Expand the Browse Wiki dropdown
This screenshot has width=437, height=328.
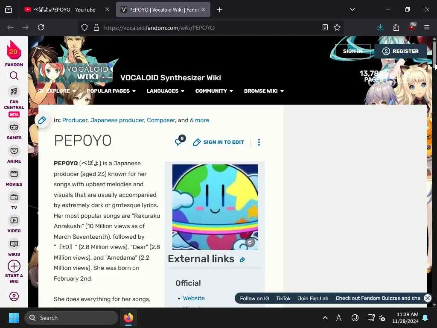[264, 91]
